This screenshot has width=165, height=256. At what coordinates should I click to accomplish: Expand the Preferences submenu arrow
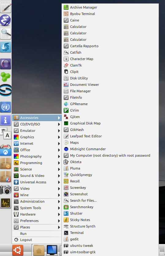point(59,221)
